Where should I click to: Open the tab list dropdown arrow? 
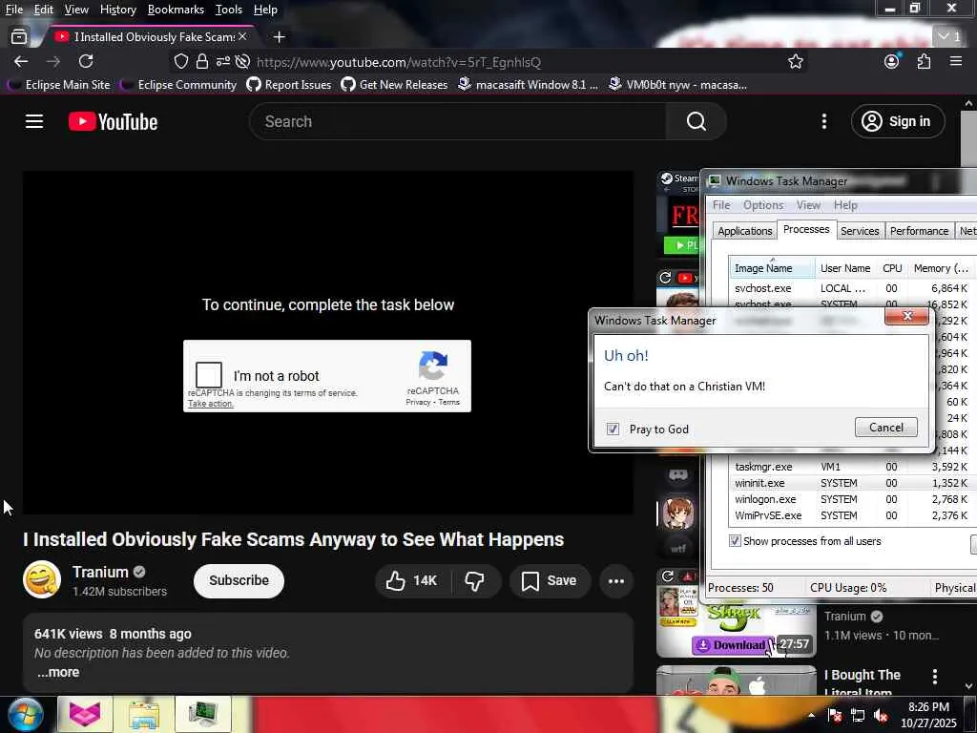click(949, 37)
